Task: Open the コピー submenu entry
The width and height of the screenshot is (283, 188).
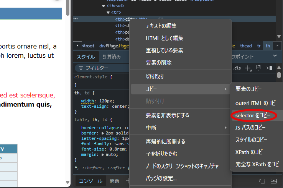Action: tap(181, 89)
